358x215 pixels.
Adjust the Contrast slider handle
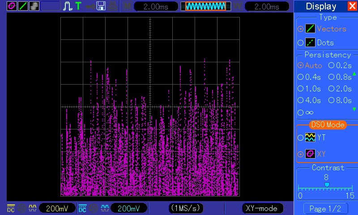[x=327, y=185]
